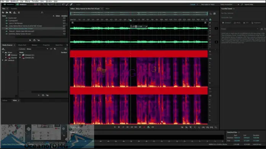Switch to the Markers tab
The height and width of the screenshot is (149, 266).
[x=34, y=45]
